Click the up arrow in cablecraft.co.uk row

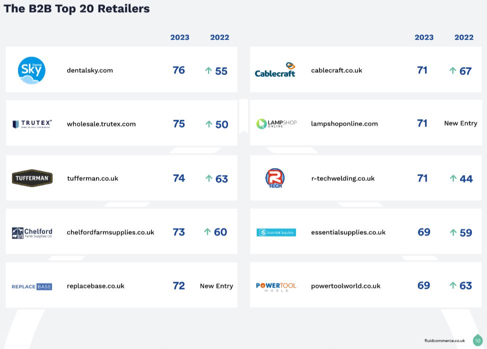(x=453, y=71)
